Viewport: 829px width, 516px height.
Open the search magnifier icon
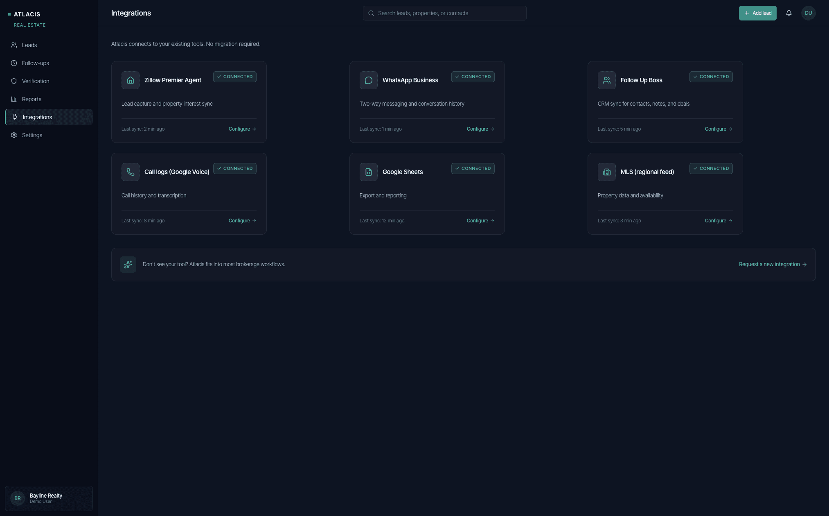[371, 13]
